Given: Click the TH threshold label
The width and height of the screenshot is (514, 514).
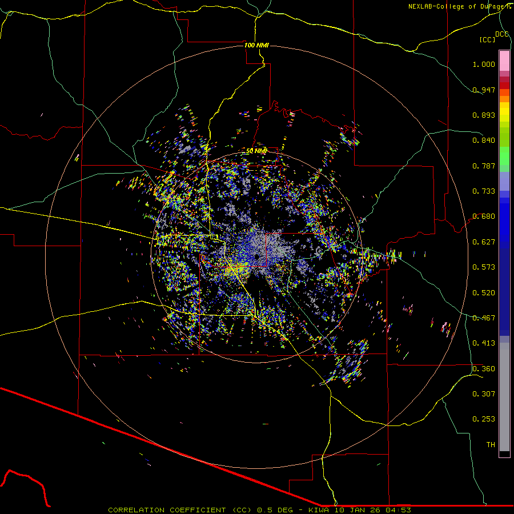Looking at the screenshot, I should [491, 445].
